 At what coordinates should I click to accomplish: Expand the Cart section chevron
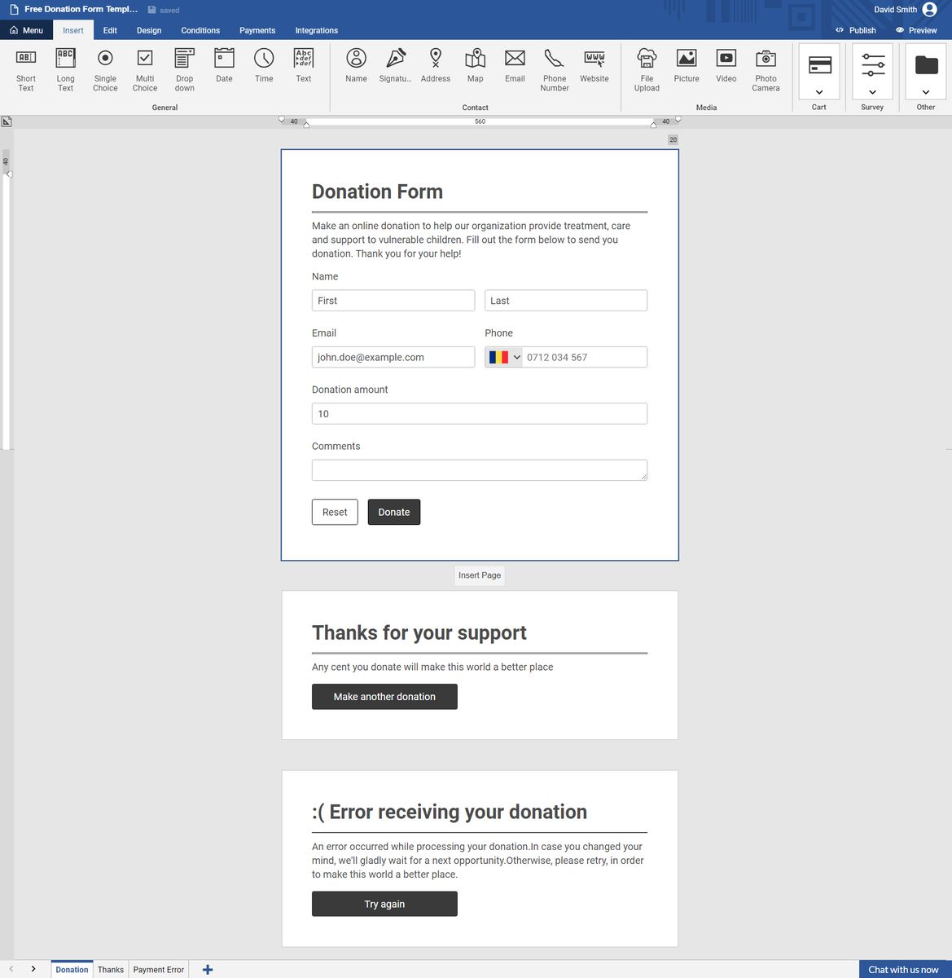(x=818, y=92)
